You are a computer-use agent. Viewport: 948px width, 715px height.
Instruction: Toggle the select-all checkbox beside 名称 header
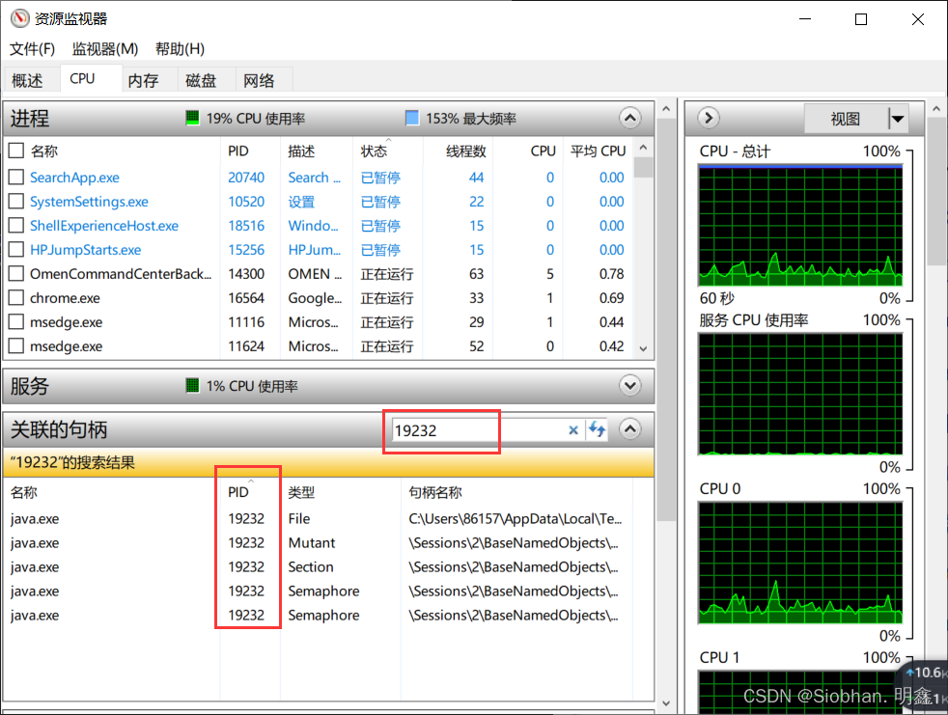16,151
